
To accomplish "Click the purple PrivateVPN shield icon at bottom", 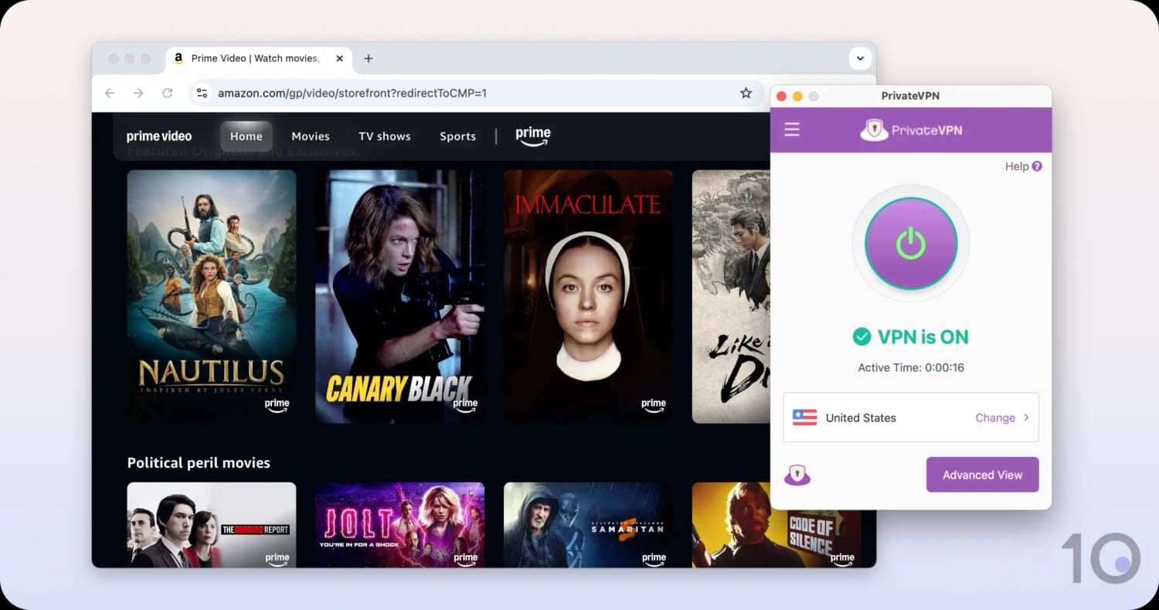I will pos(797,475).
